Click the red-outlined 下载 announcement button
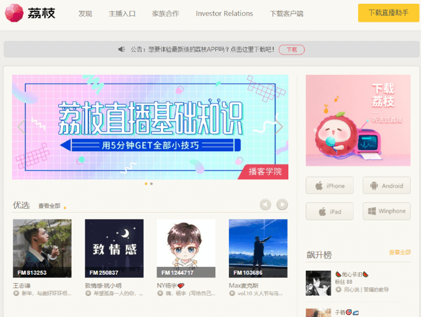 tap(292, 50)
